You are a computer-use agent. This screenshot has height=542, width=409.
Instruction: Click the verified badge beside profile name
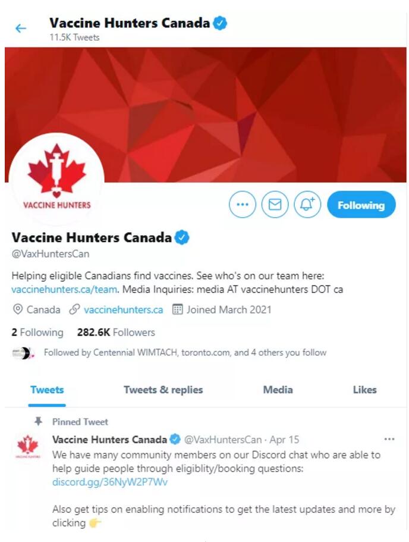tap(182, 237)
